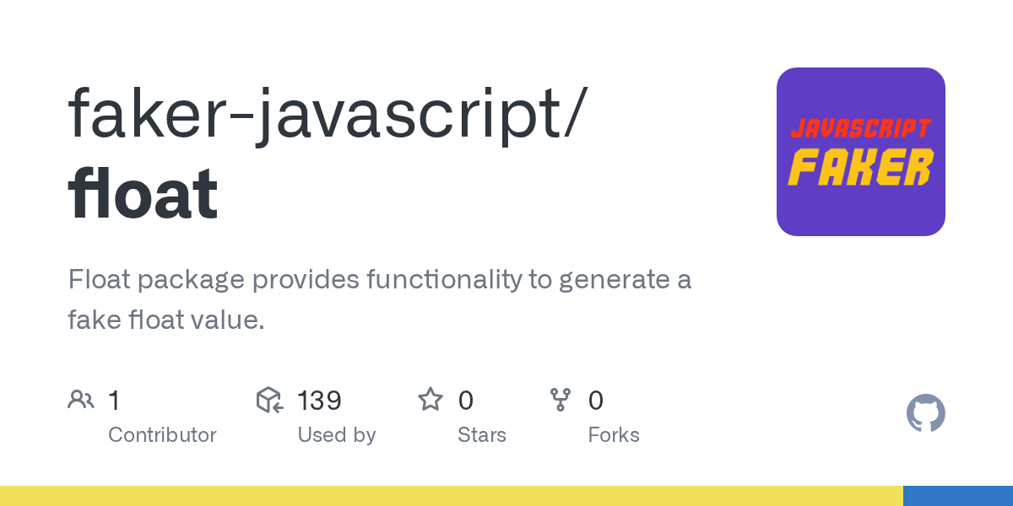Open the Stars label

click(481, 435)
